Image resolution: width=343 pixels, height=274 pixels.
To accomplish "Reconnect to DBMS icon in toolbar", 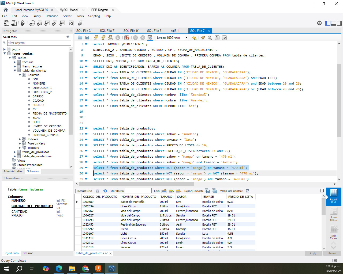I will click(x=80, y=23).
